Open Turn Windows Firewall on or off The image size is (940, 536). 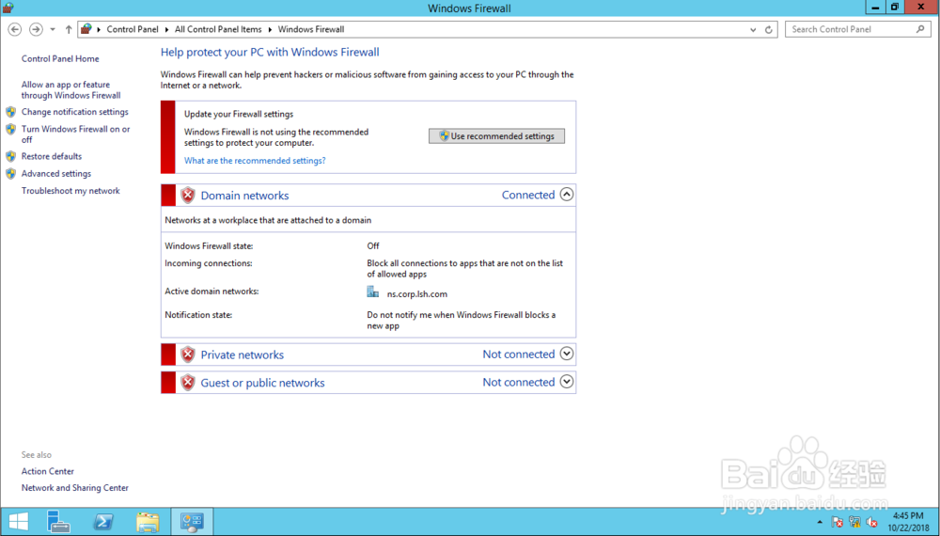(x=75, y=134)
